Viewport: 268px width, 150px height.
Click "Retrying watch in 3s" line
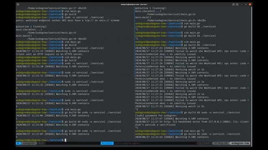pyautogui.click(x=170, y=82)
